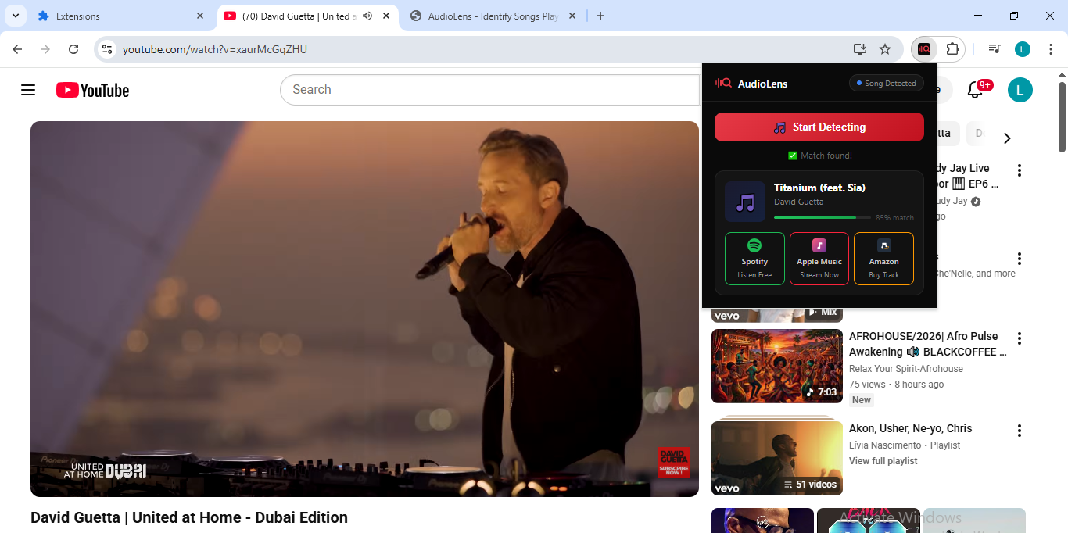Open Spotify via the Listen Free icon
Screen dimensions: 1068x533
click(754, 259)
